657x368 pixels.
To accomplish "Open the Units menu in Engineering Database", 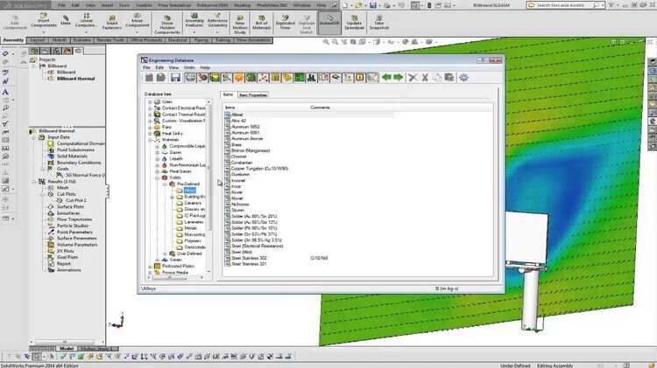I will (x=188, y=67).
